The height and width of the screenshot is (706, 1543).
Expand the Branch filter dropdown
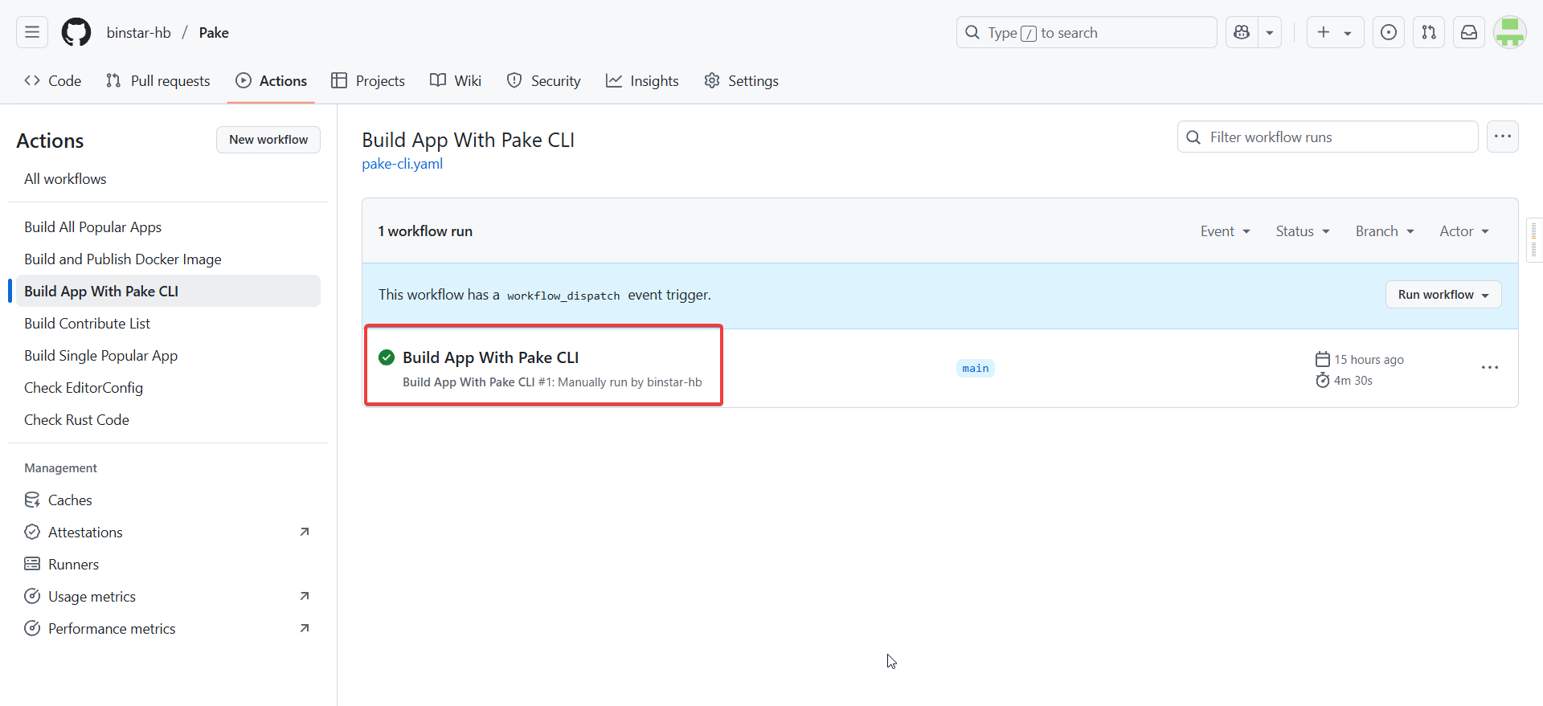click(x=1384, y=231)
